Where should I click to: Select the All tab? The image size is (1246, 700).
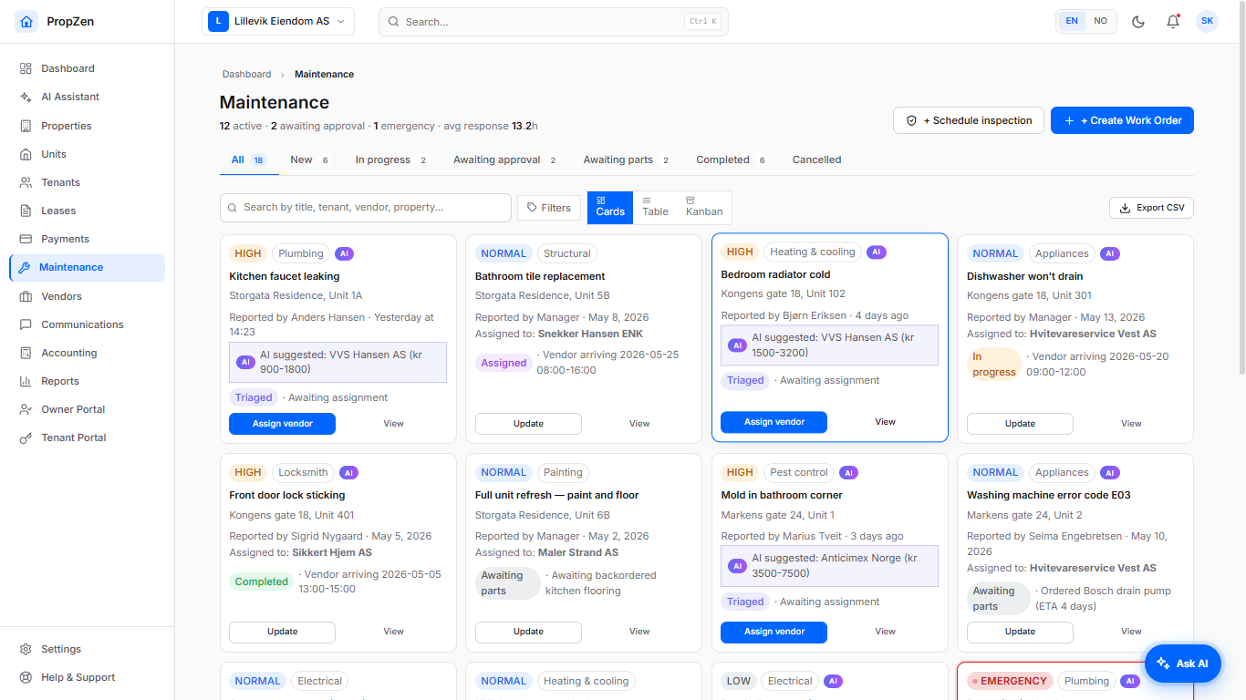pyautogui.click(x=248, y=160)
